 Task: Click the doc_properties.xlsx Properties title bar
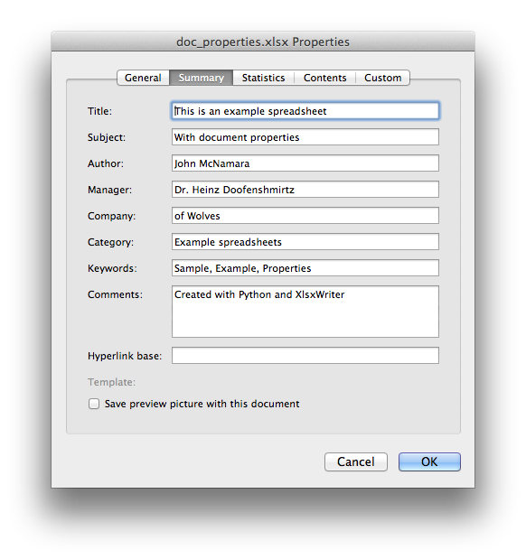pyautogui.click(x=263, y=42)
